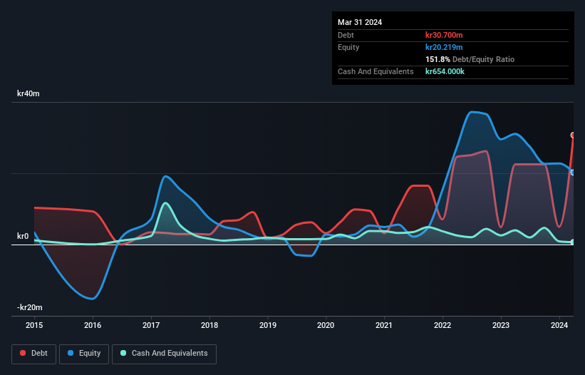Select the 2017 x-axis label
Screen dimensions: 585x375
click(151, 325)
